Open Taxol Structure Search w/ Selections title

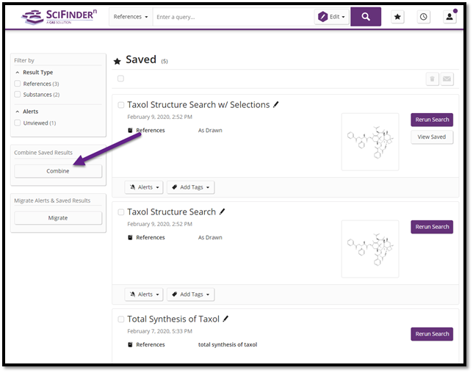click(x=198, y=105)
